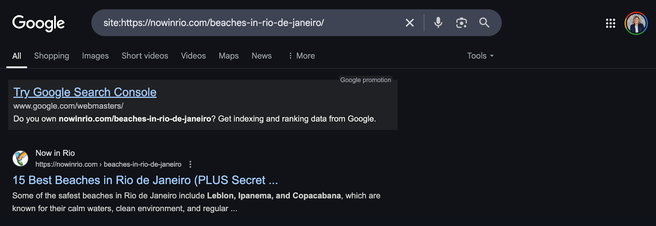The height and width of the screenshot is (226, 656).
Task: Switch to the Shopping tab
Action: [x=52, y=56]
